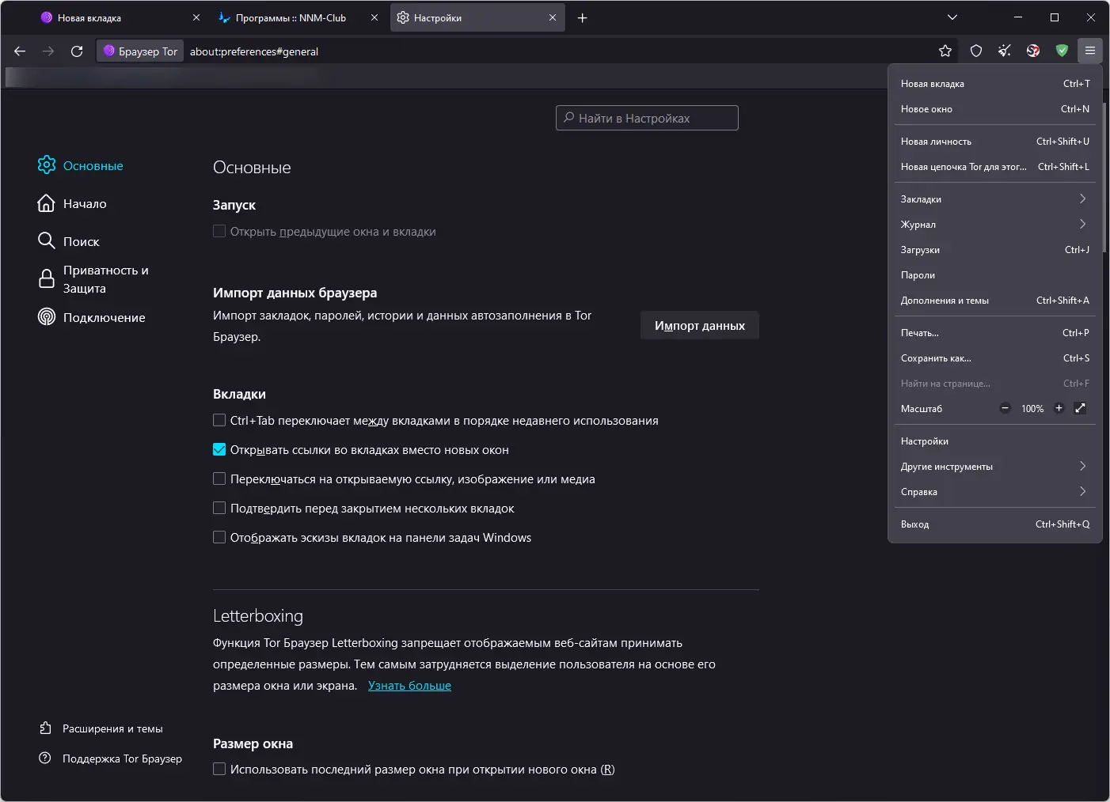Open the Узнать больше link
The width and height of the screenshot is (1110, 802).
(409, 686)
